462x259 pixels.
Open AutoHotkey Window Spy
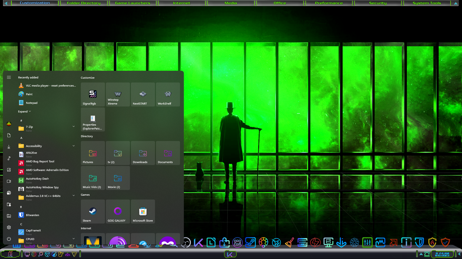[x=47, y=189]
